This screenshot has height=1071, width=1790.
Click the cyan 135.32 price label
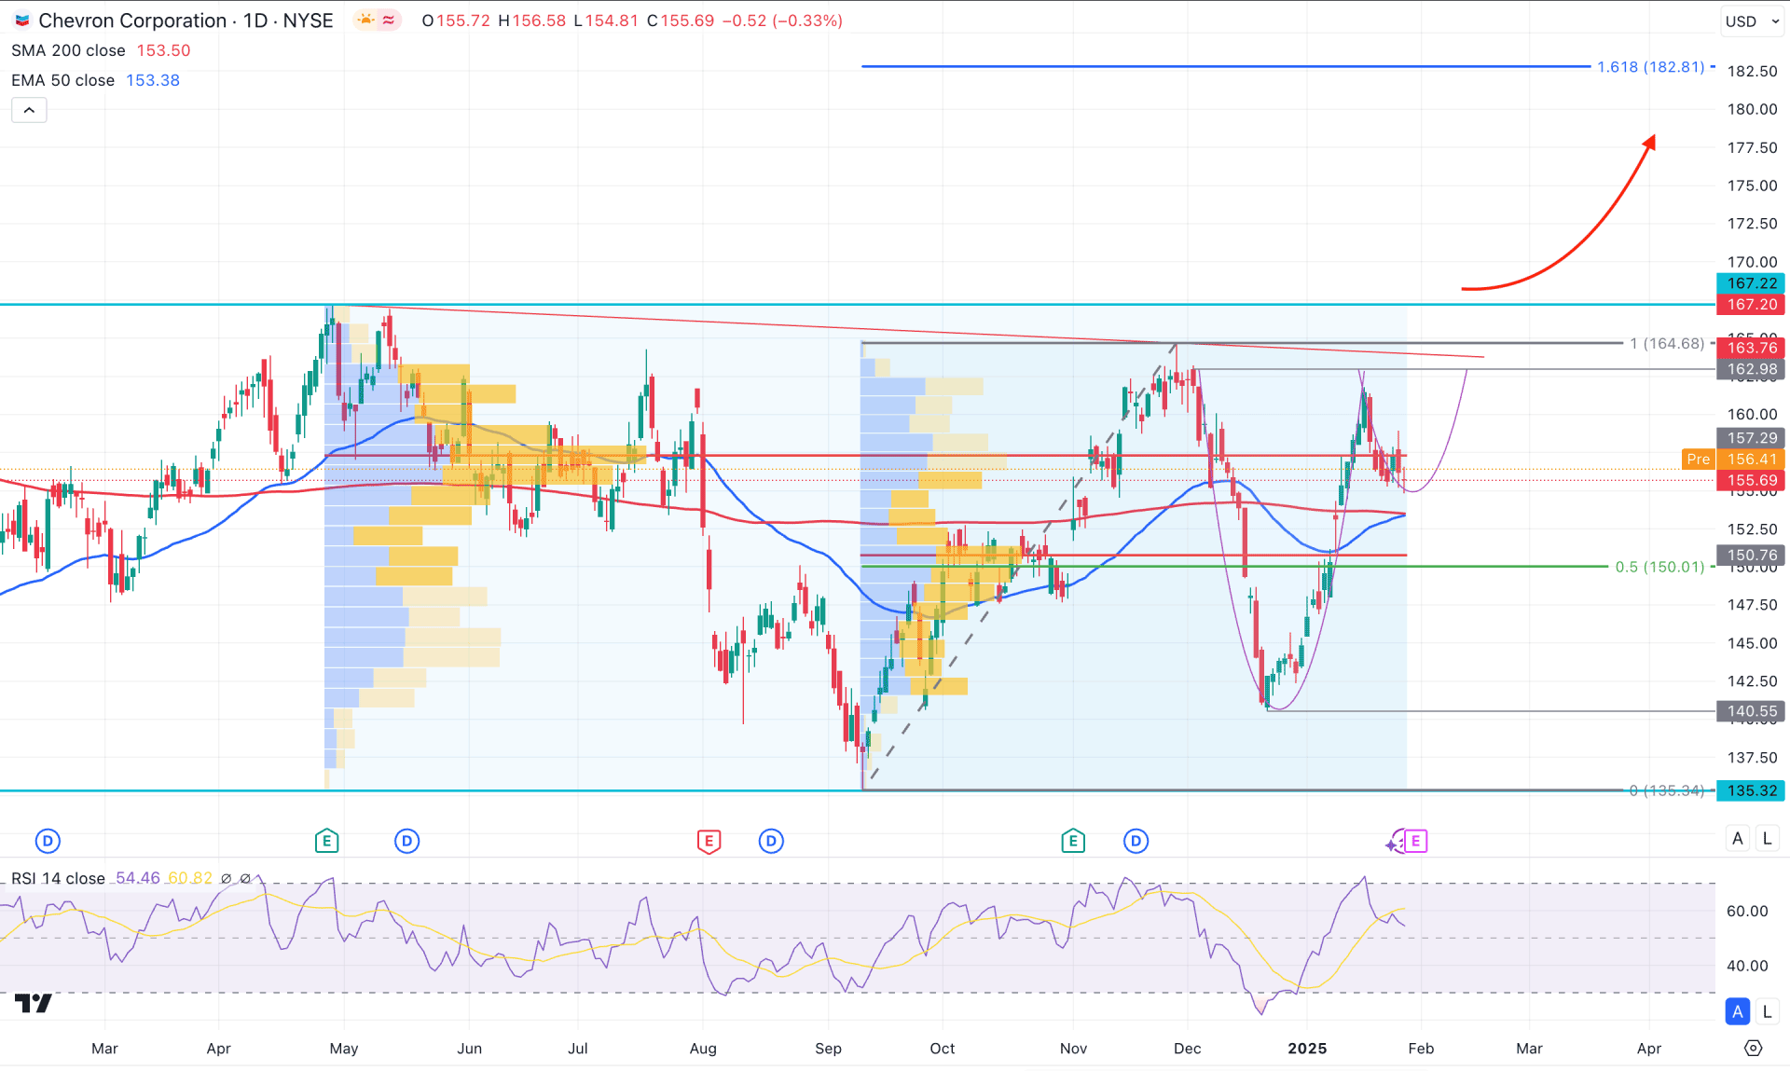1751,790
